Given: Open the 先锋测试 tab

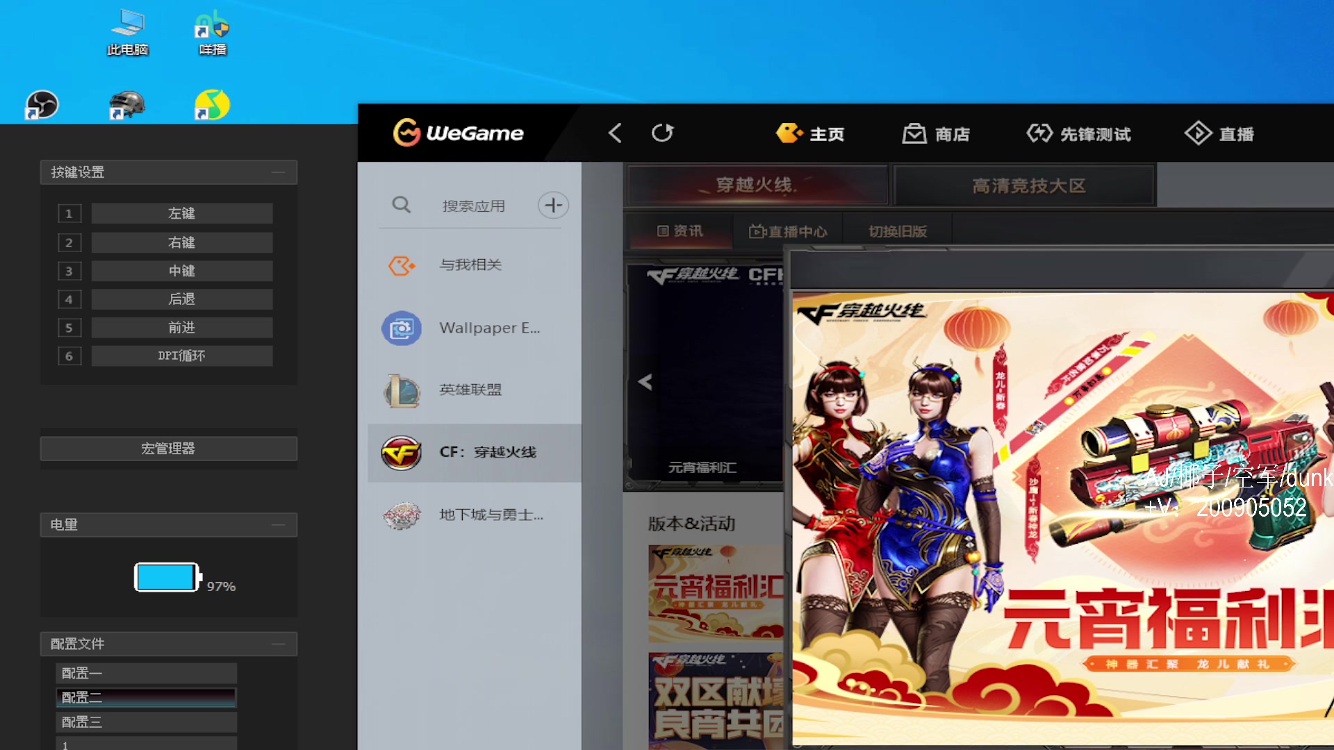Looking at the screenshot, I should click(x=1079, y=133).
